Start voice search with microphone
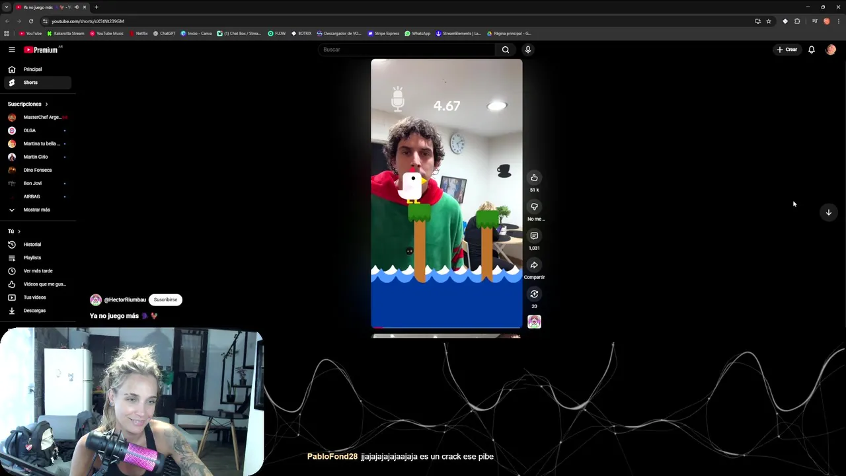 coord(528,50)
